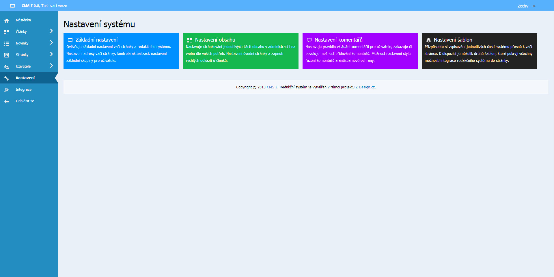Expand the Stránky submenu chevron

click(x=51, y=54)
